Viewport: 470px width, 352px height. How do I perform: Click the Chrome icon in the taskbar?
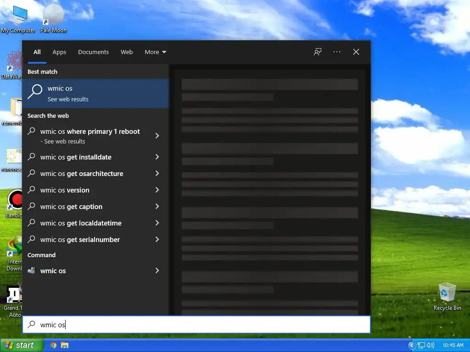pos(53,345)
